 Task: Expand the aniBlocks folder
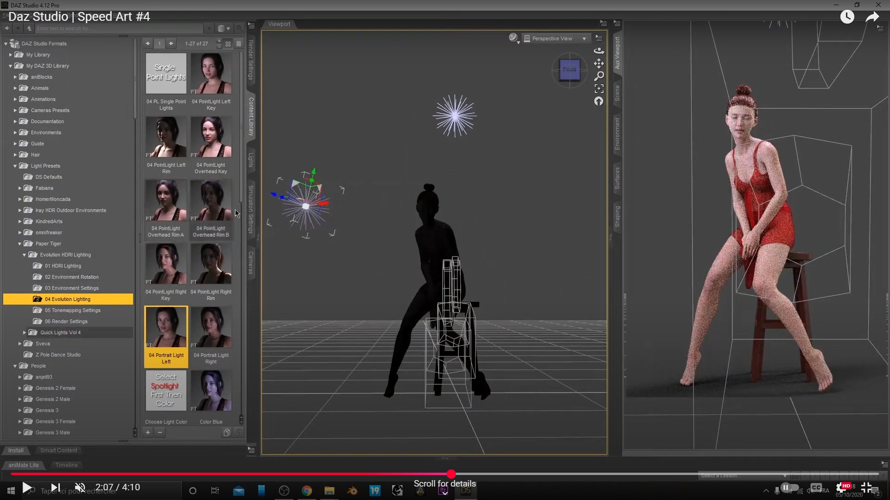point(15,77)
